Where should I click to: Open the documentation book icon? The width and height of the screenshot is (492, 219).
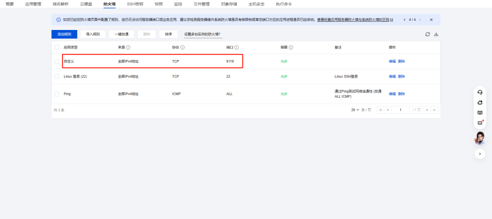480,113
